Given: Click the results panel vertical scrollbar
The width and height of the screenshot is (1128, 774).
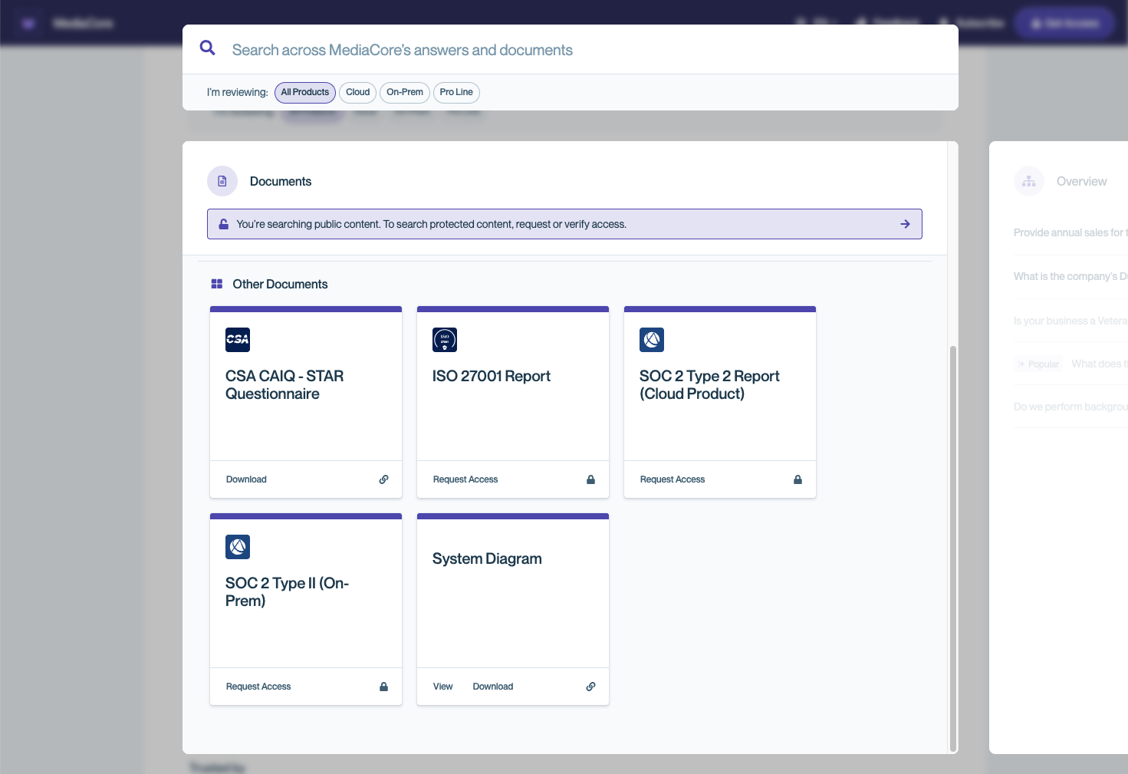Looking at the screenshot, I should 953,548.
